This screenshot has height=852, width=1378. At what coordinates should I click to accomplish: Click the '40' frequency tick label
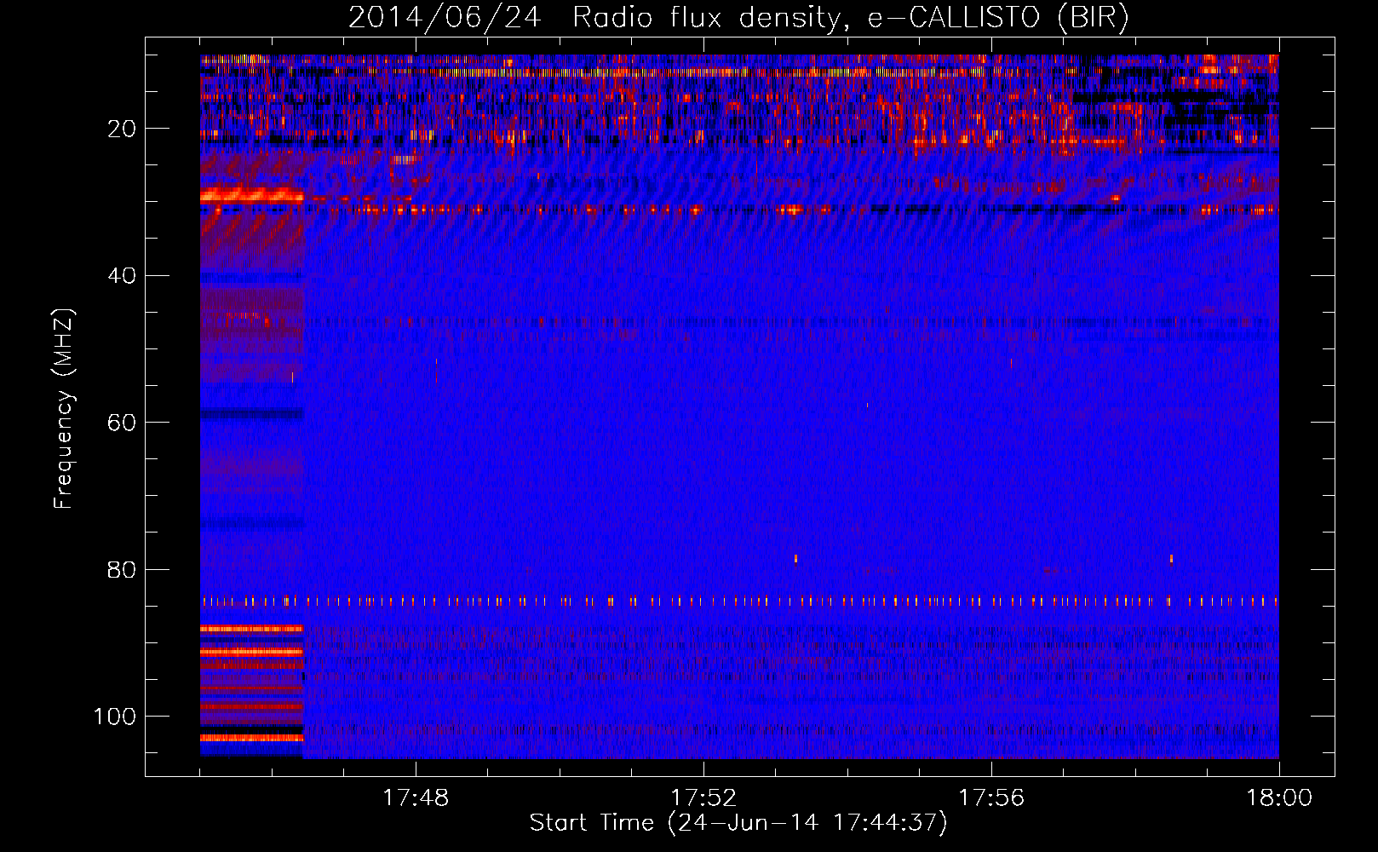123,276
